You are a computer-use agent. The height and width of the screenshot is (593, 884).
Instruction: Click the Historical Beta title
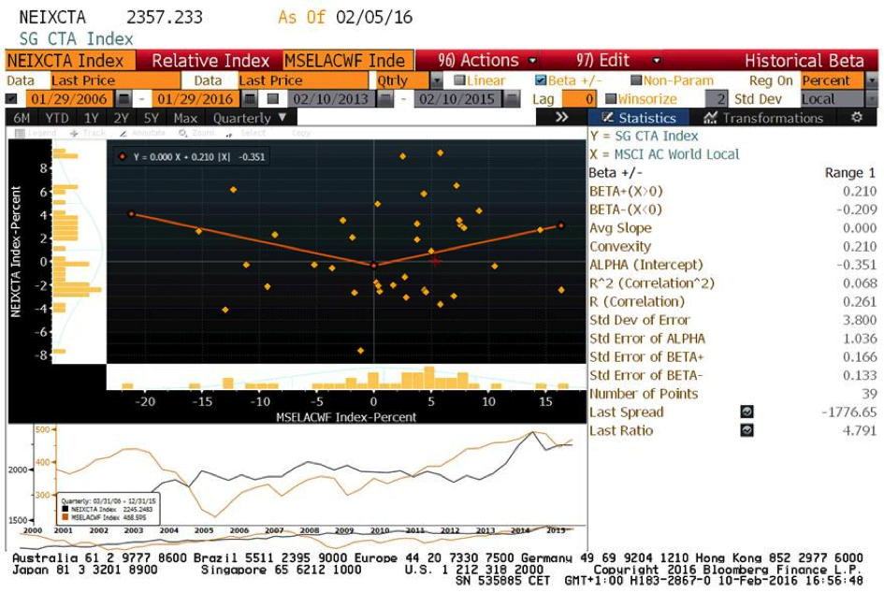(804, 60)
